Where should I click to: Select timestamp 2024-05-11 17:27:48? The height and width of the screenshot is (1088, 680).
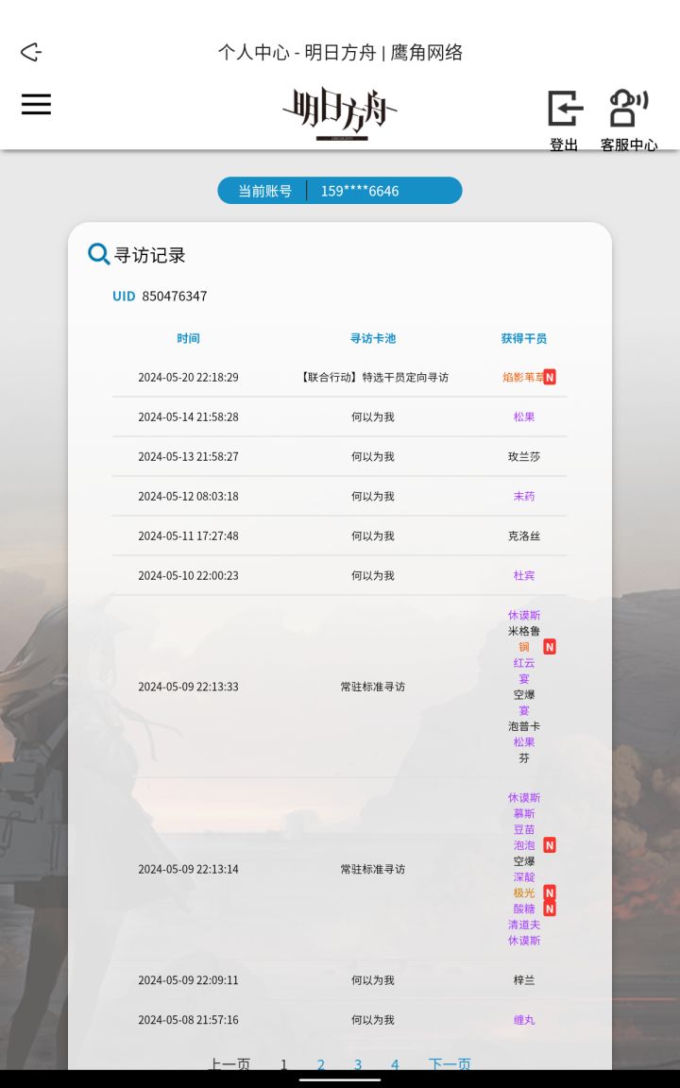[188, 535]
